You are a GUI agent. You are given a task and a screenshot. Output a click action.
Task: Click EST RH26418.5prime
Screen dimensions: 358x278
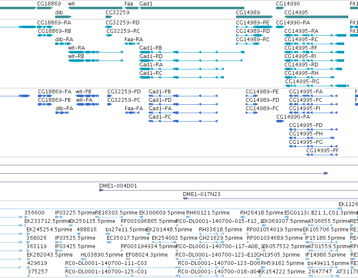[242, 217]
